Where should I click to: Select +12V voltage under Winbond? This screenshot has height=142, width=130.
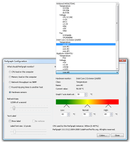65,19
